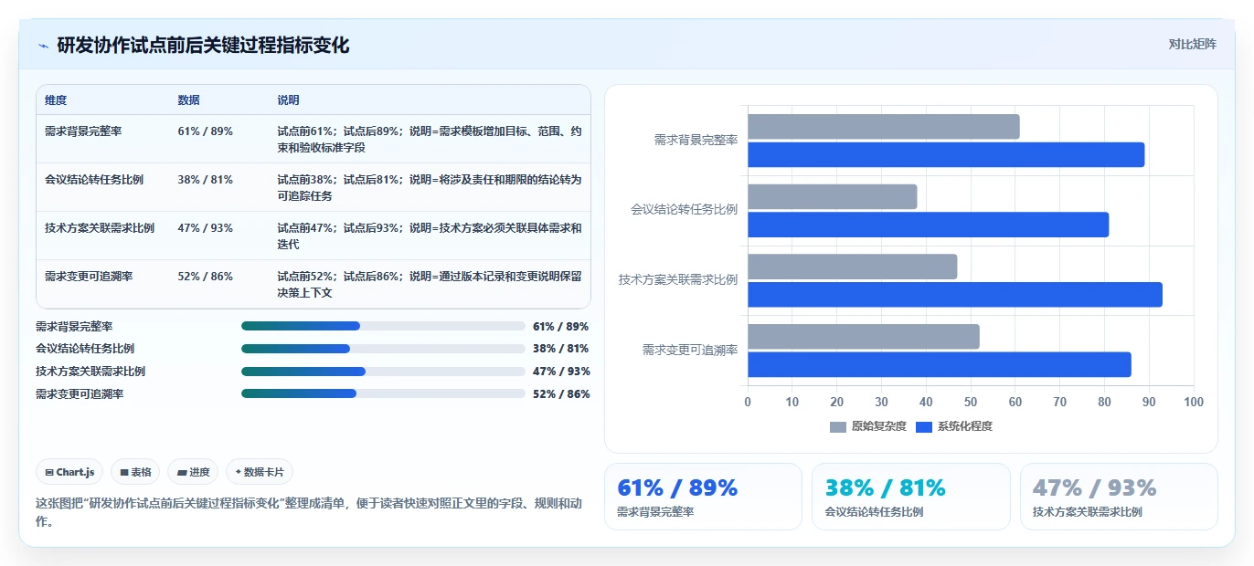This screenshot has width=1254, height=566.
Task: Click x-axis tick label 50
Action: [x=971, y=402]
